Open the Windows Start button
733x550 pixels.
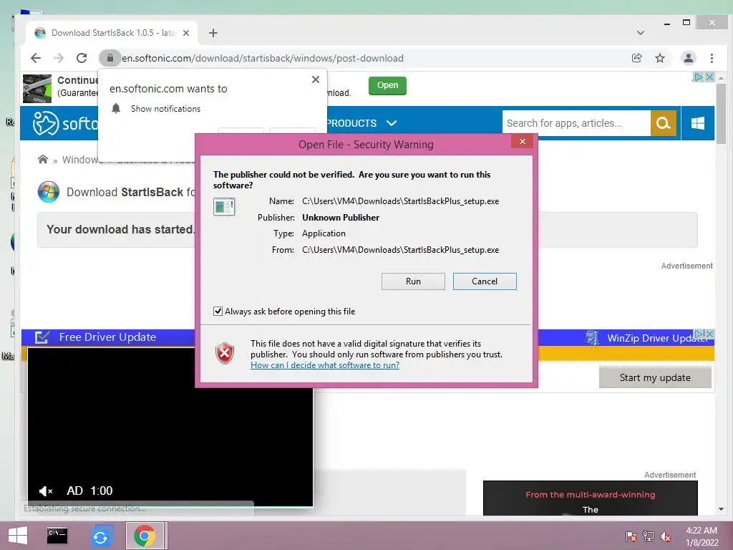(x=18, y=536)
